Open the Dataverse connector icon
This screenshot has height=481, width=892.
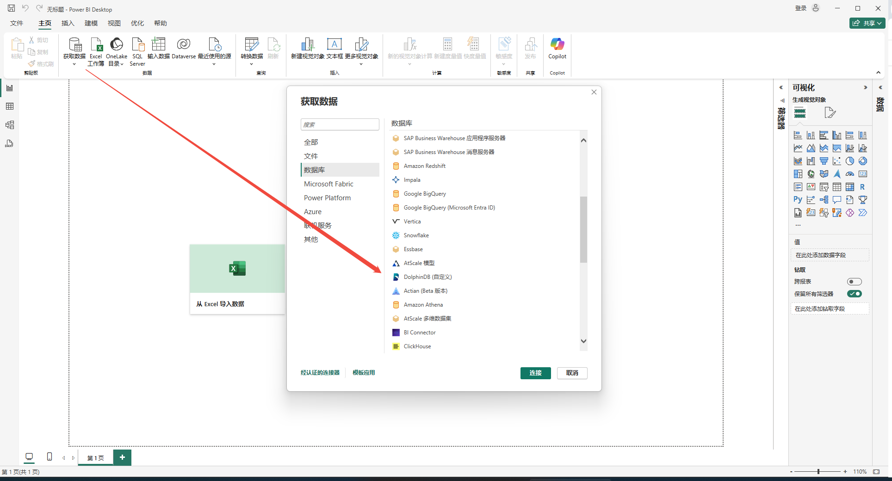coord(184,45)
